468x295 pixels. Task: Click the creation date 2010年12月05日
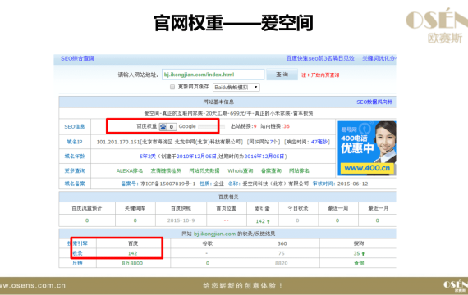click(196, 157)
